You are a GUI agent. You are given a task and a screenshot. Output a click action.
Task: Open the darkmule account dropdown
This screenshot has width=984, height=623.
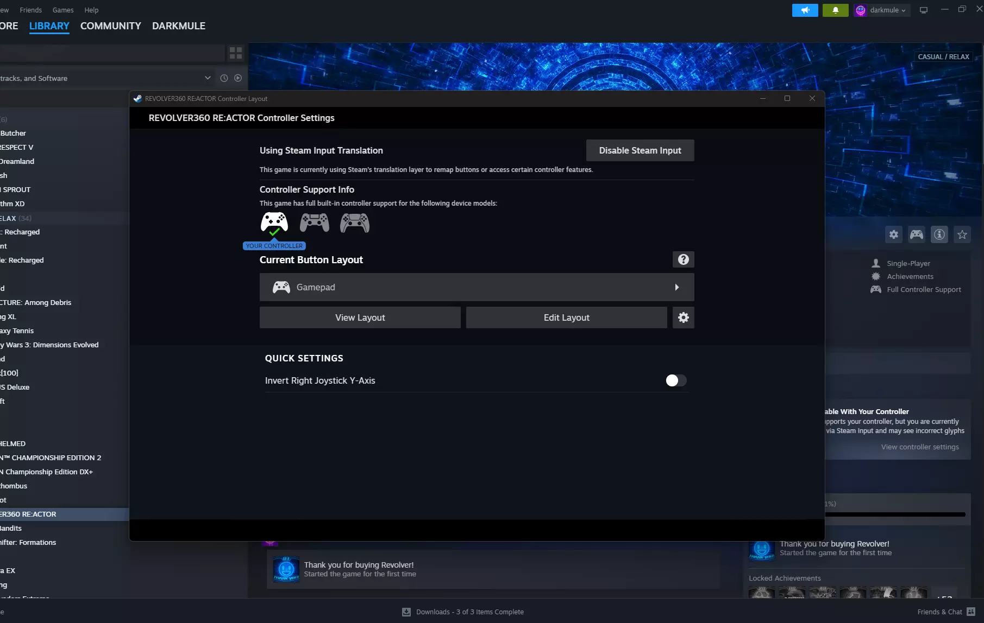click(x=882, y=10)
